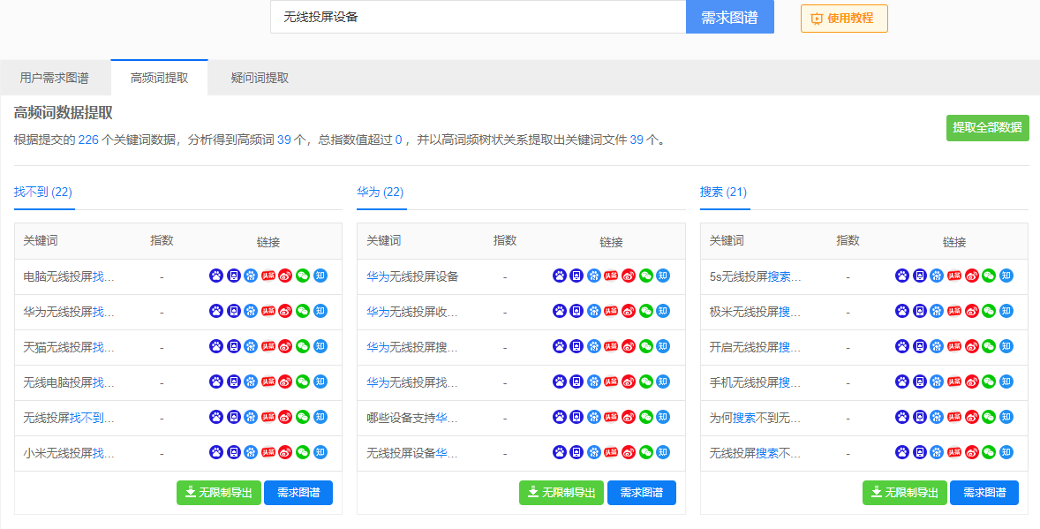Click 需求图谱 under the 搜索 table

[x=984, y=493]
